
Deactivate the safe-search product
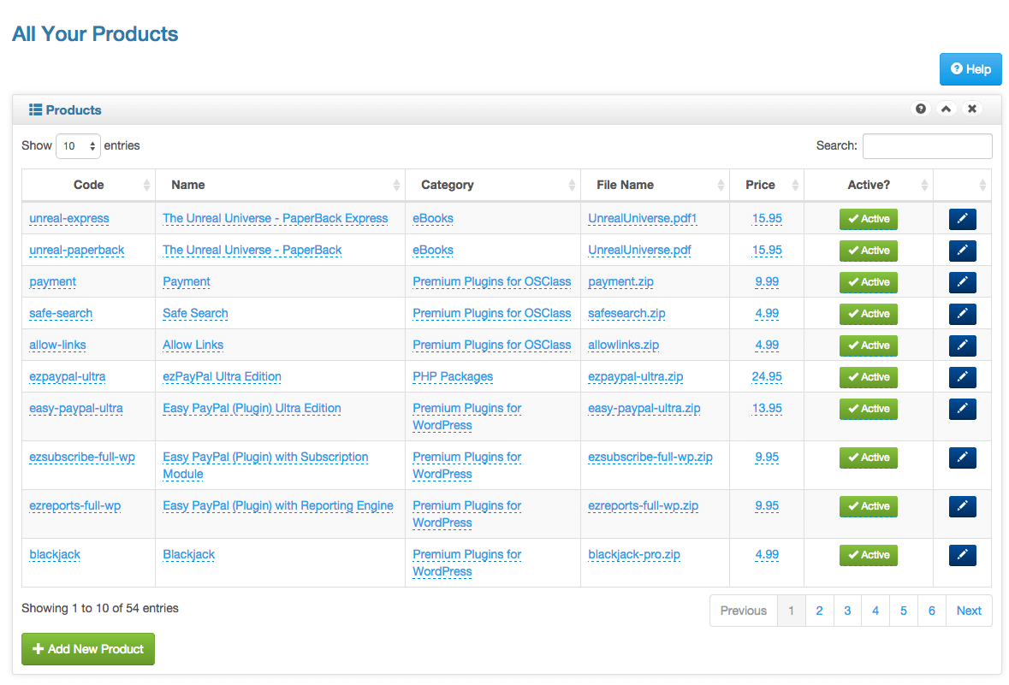(x=868, y=313)
